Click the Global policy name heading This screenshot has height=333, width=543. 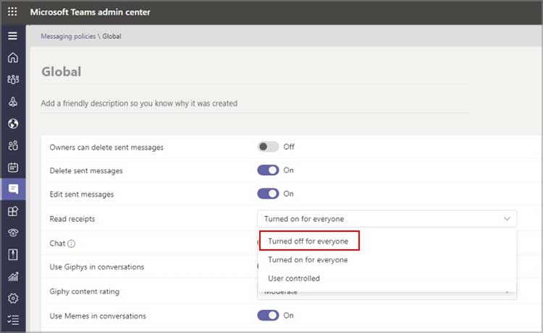coord(62,72)
